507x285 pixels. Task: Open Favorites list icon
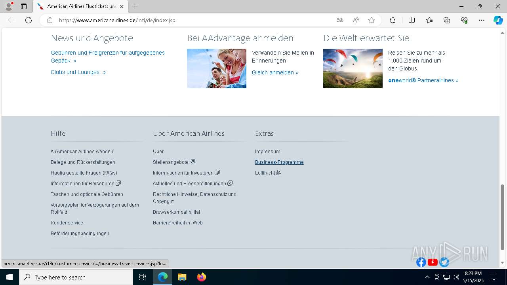[429, 20]
